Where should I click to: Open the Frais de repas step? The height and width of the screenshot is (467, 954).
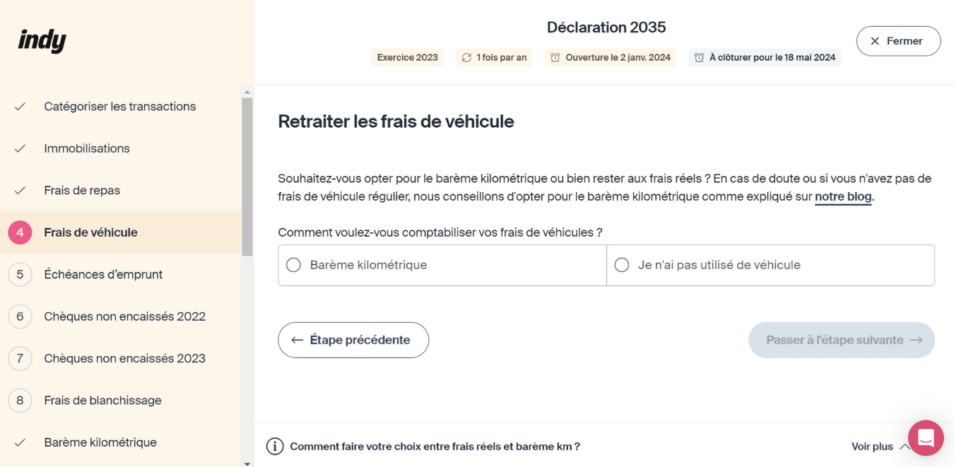tap(82, 190)
